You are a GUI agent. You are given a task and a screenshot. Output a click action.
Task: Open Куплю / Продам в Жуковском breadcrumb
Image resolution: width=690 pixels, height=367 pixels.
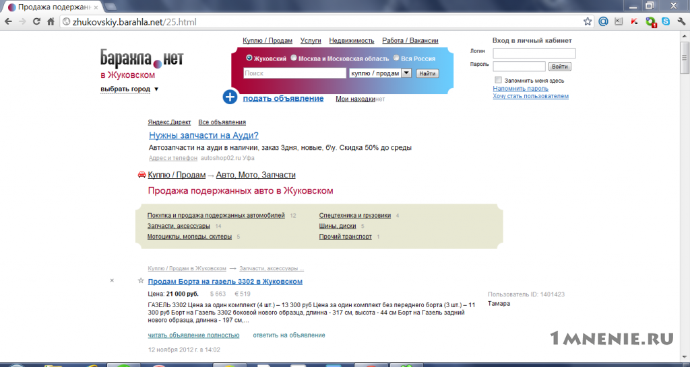187,268
